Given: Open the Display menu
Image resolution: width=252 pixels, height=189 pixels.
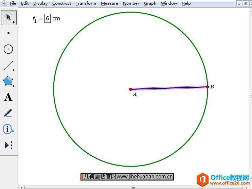Looking at the screenshot, I should (40, 3).
